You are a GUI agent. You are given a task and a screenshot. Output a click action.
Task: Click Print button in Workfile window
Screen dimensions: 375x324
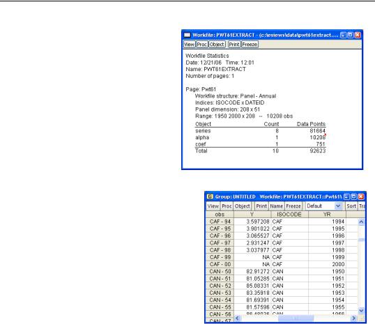(x=234, y=45)
